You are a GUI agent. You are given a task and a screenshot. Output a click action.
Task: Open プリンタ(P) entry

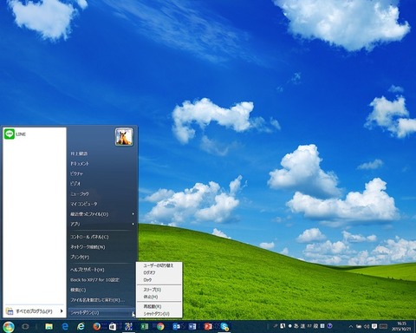(80, 257)
